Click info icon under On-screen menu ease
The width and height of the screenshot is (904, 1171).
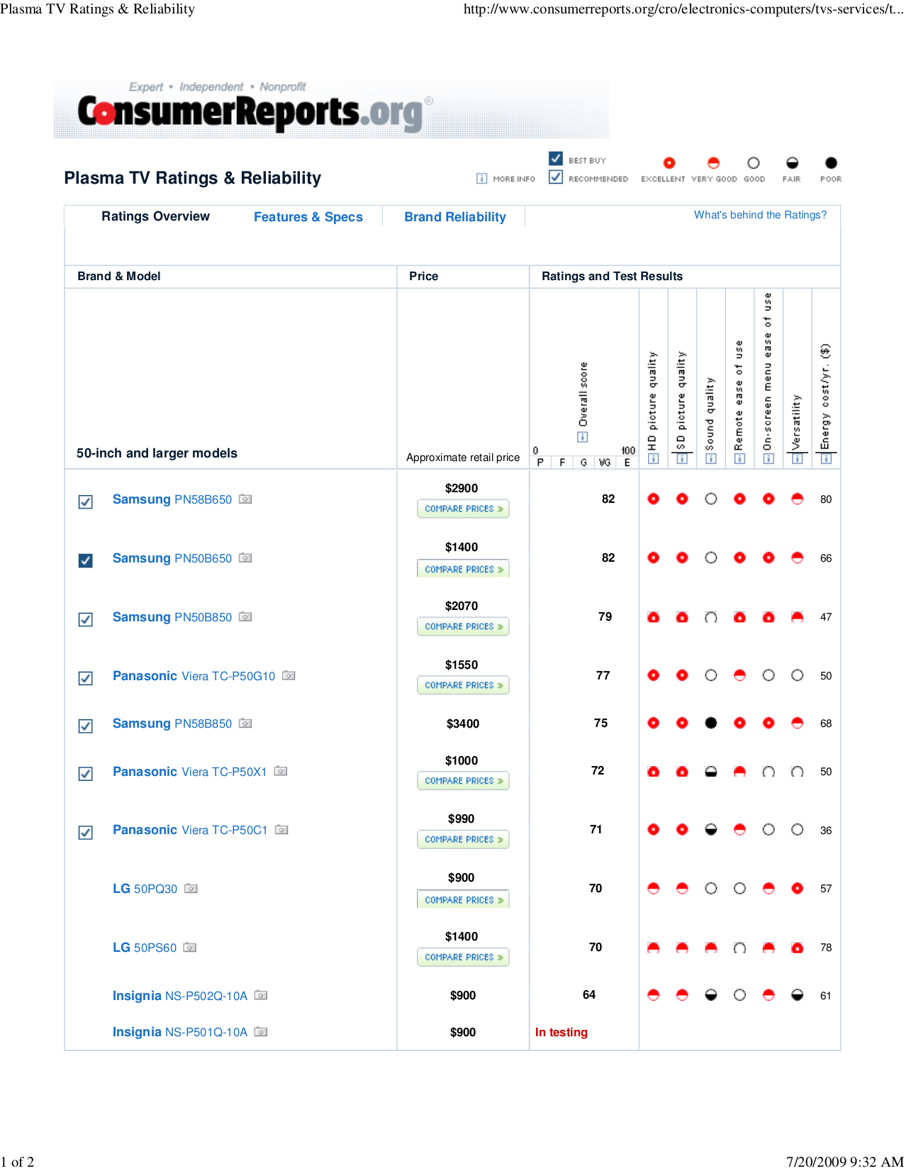pos(769,459)
